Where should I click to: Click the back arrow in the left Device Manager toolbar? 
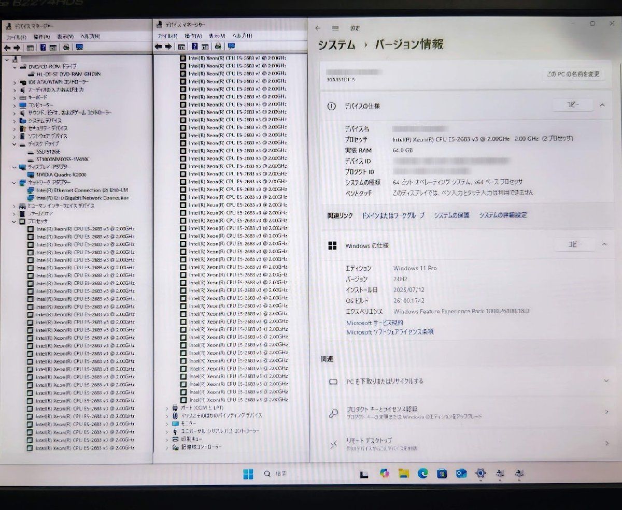pyautogui.click(x=7, y=47)
